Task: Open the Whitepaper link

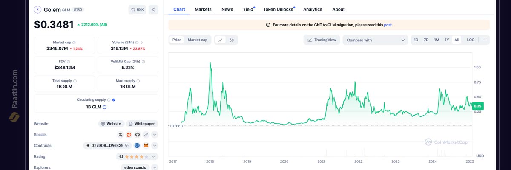Action: pyautogui.click(x=142, y=124)
